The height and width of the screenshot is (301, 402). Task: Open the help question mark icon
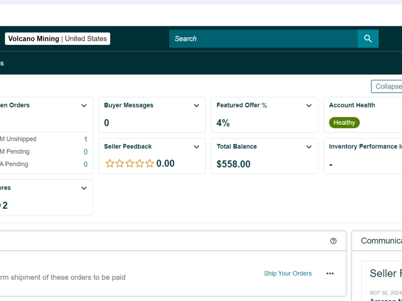[333, 241]
